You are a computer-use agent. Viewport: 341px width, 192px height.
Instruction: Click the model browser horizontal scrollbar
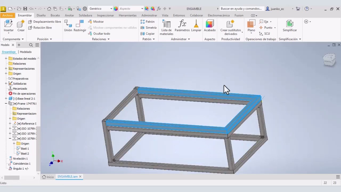click(12, 178)
